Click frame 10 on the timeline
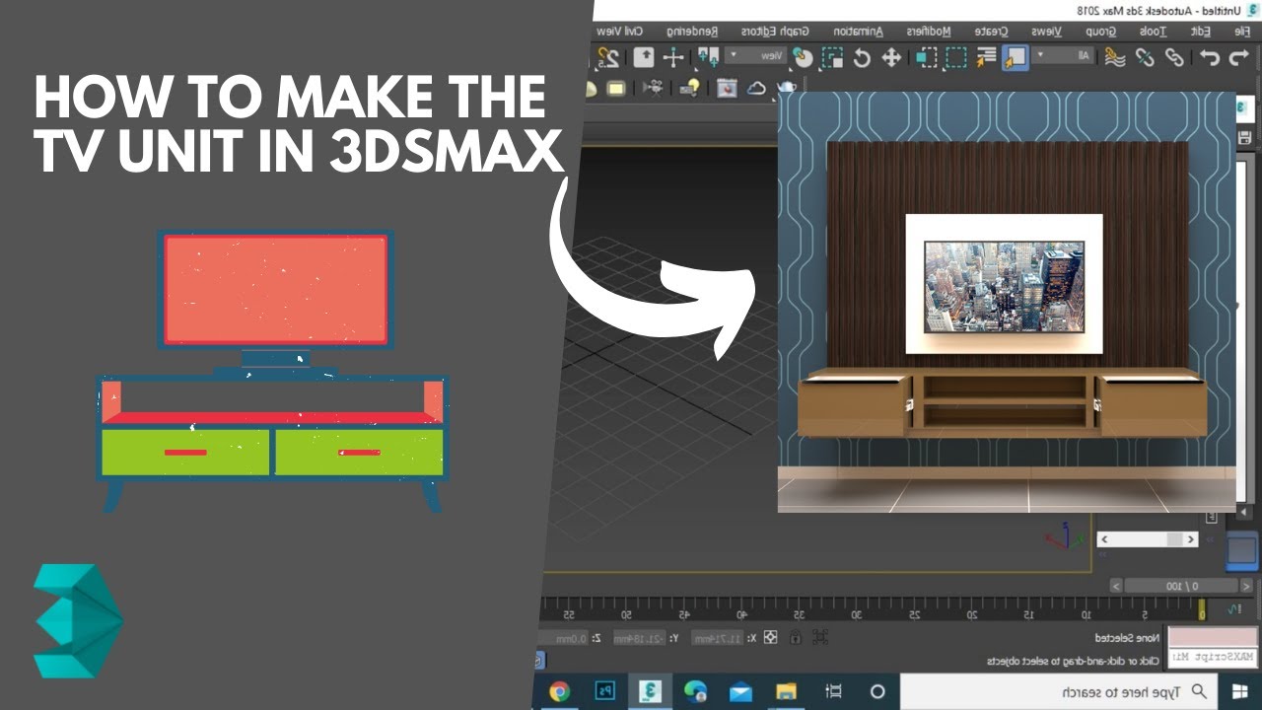 click(x=1086, y=614)
